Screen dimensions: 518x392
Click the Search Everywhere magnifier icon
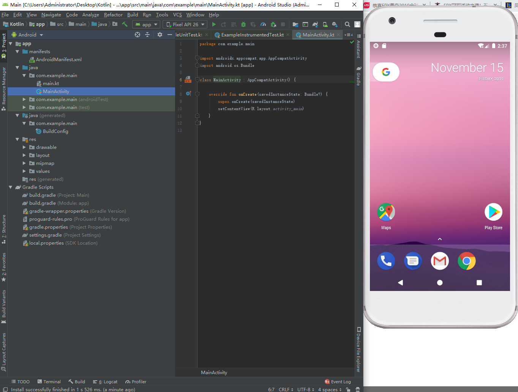pyautogui.click(x=347, y=24)
